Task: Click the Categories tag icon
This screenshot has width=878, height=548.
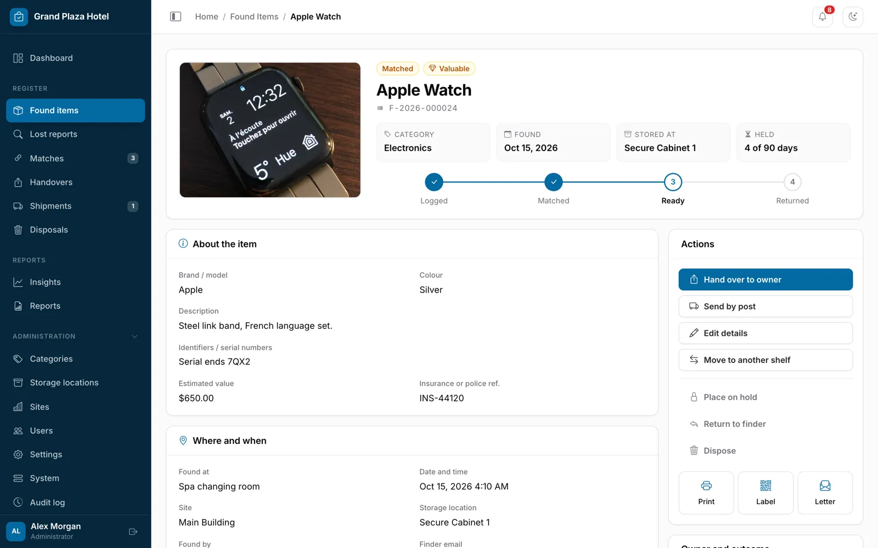Action: coord(18,359)
